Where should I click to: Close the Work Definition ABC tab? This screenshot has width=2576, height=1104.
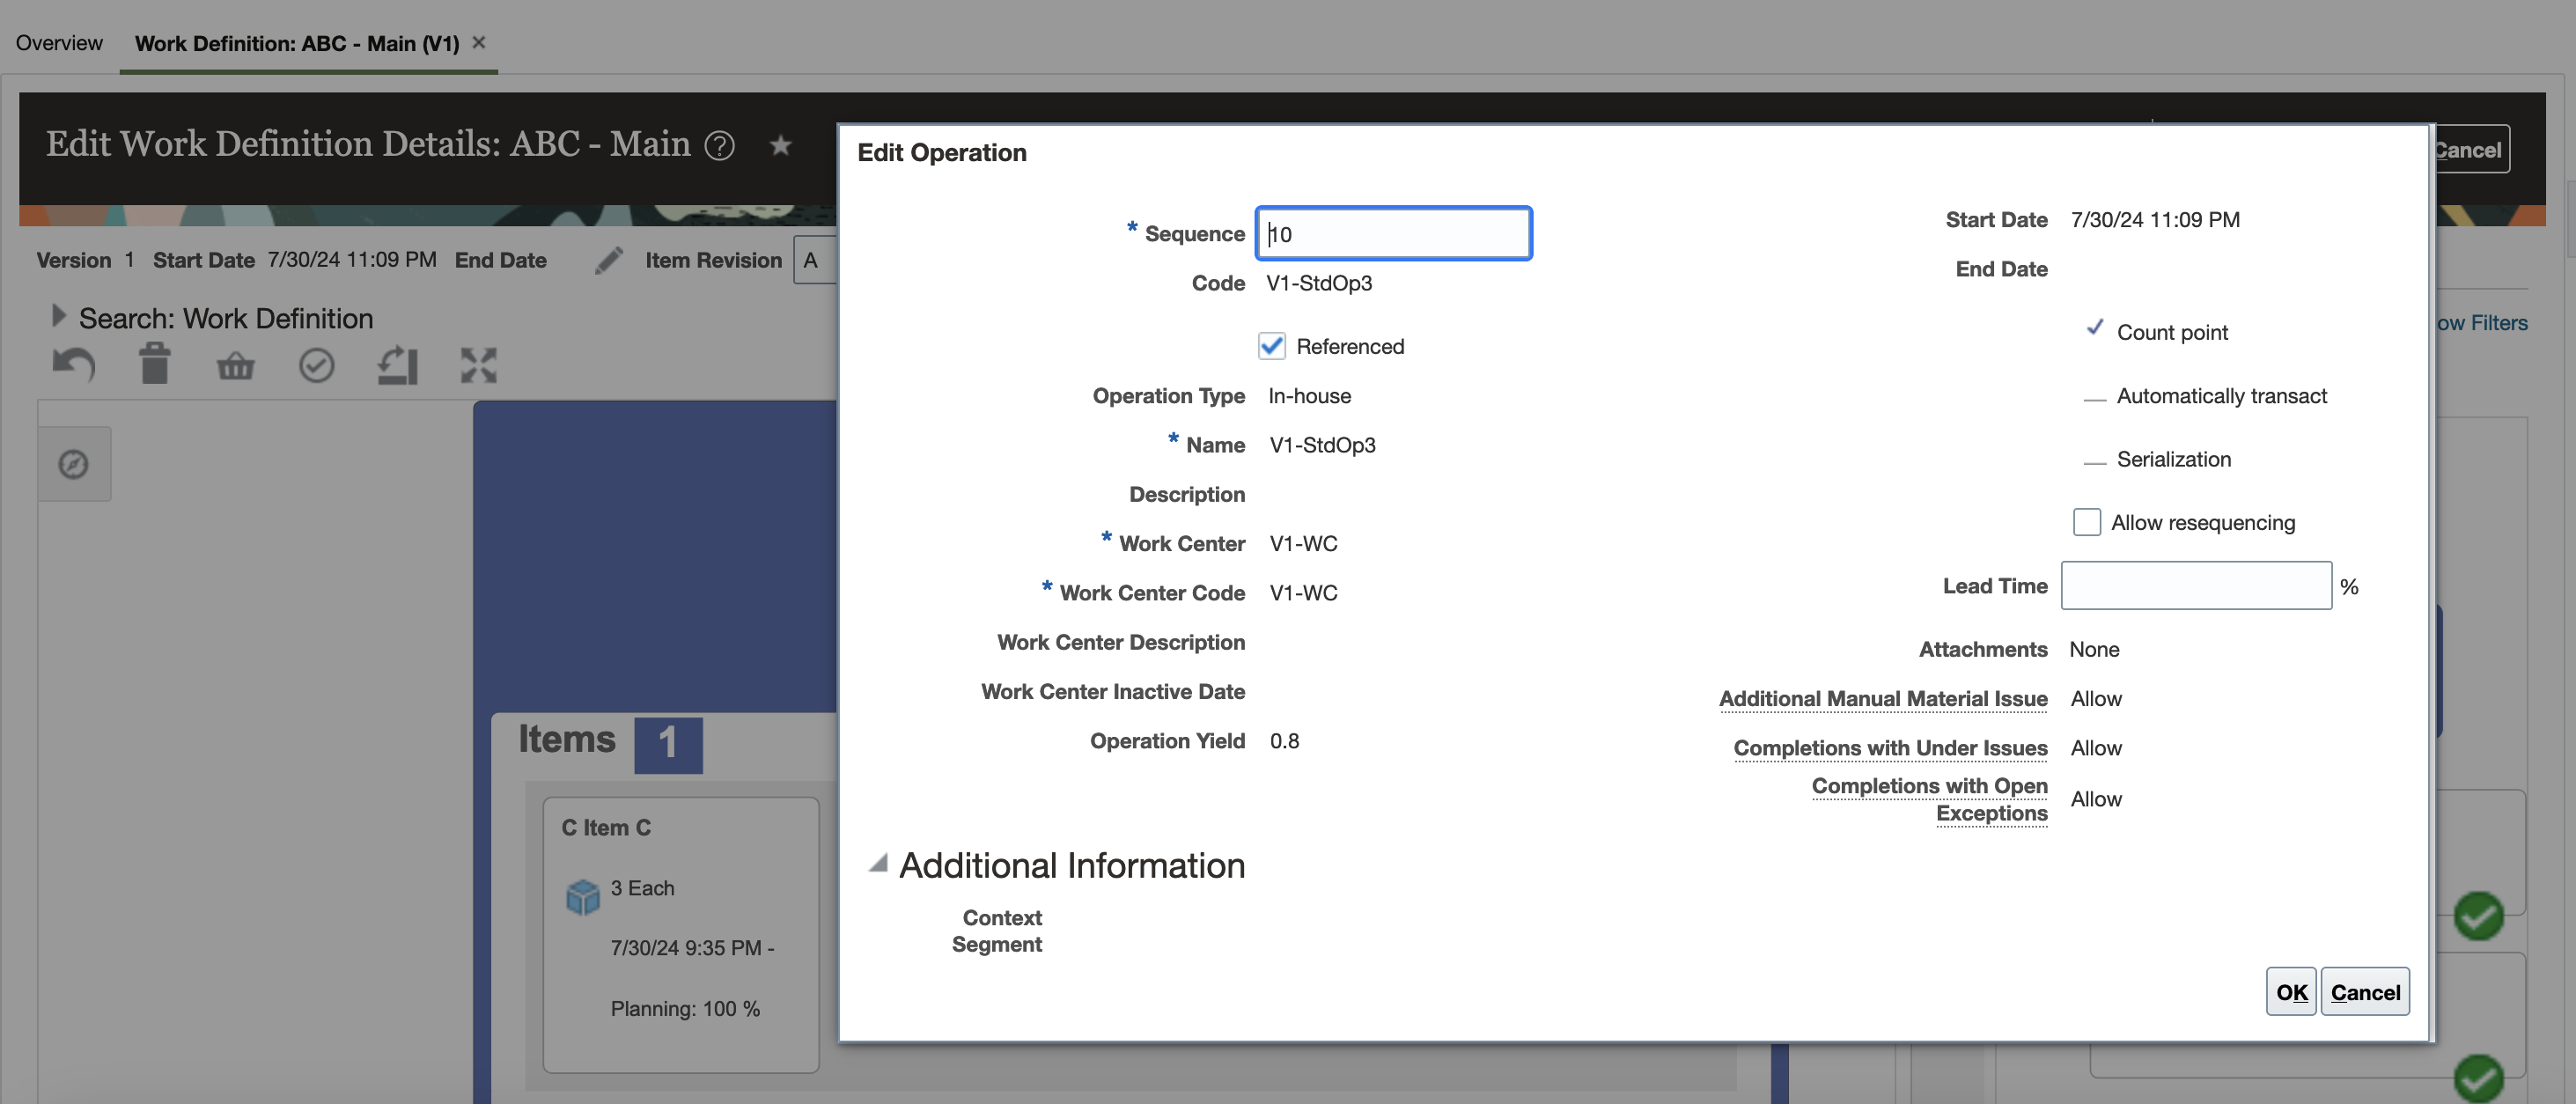tap(479, 42)
